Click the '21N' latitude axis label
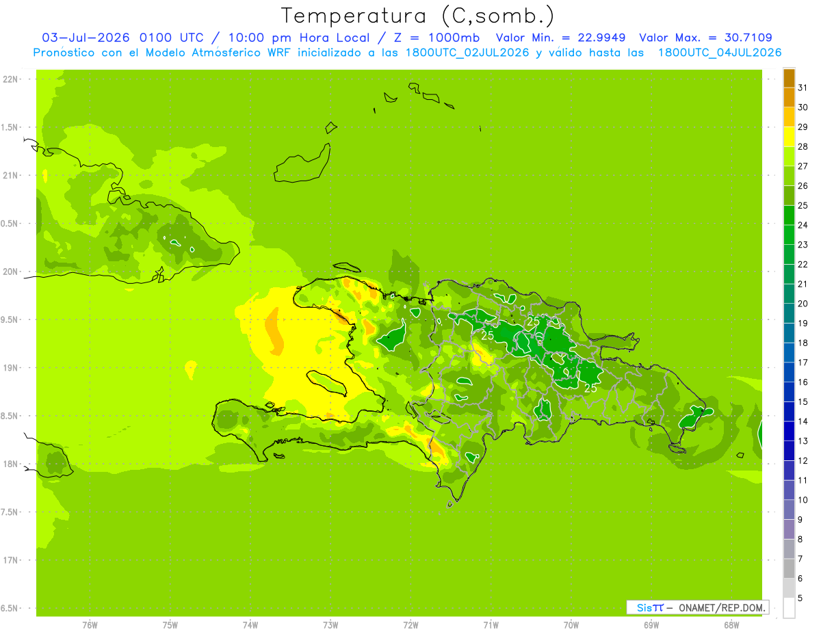This screenshot has height=634, width=821. (x=10, y=176)
